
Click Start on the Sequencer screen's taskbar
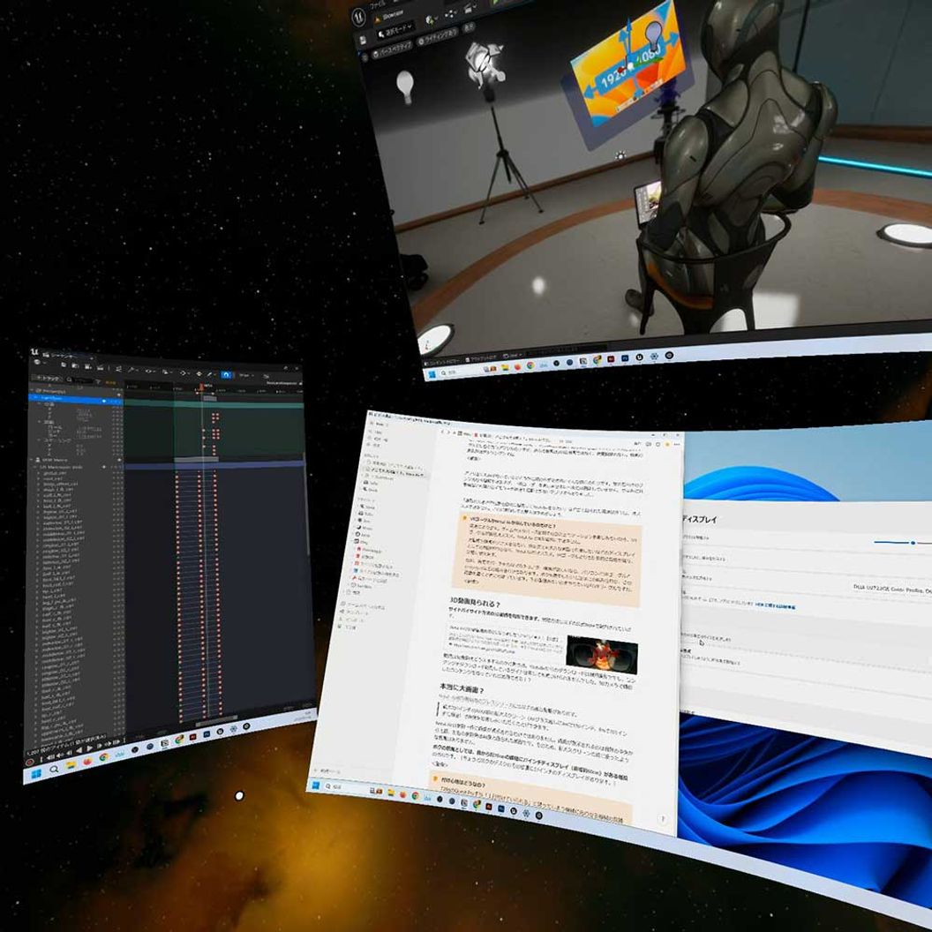click(x=35, y=774)
